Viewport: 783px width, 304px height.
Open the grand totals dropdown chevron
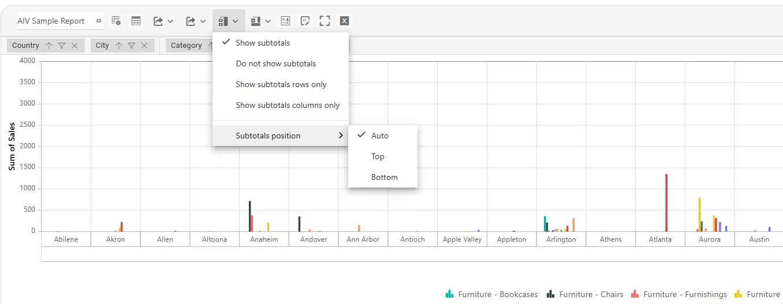coord(269,21)
